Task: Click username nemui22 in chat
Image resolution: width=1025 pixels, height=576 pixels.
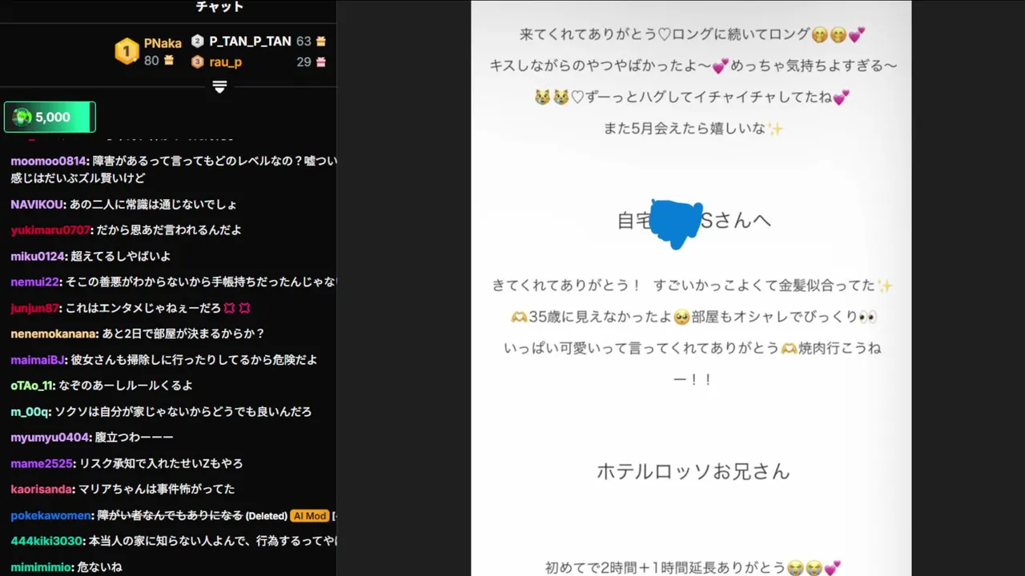Action: 35,282
